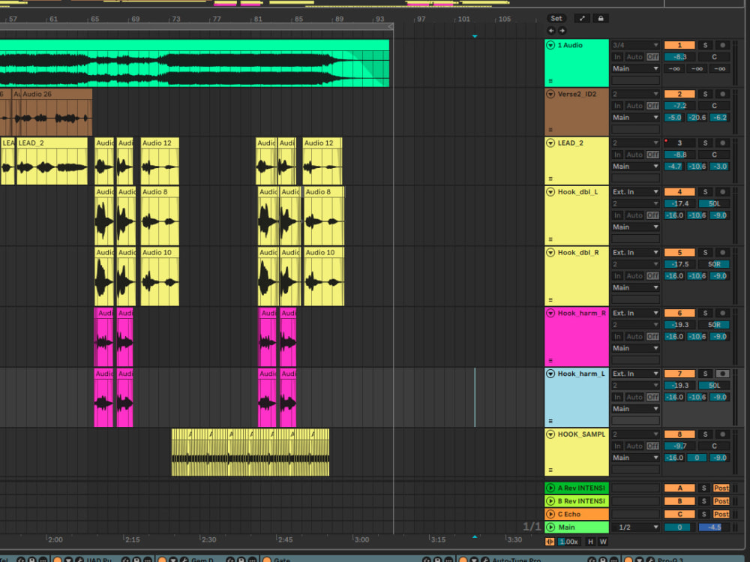
Task: Open the 1/2 output dropdown on Main track
Action: pos(636,527)
